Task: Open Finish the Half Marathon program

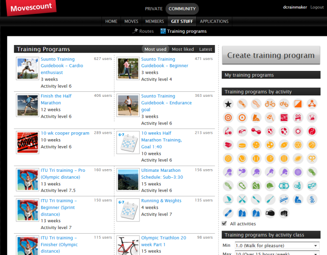Action: (56, 100)
